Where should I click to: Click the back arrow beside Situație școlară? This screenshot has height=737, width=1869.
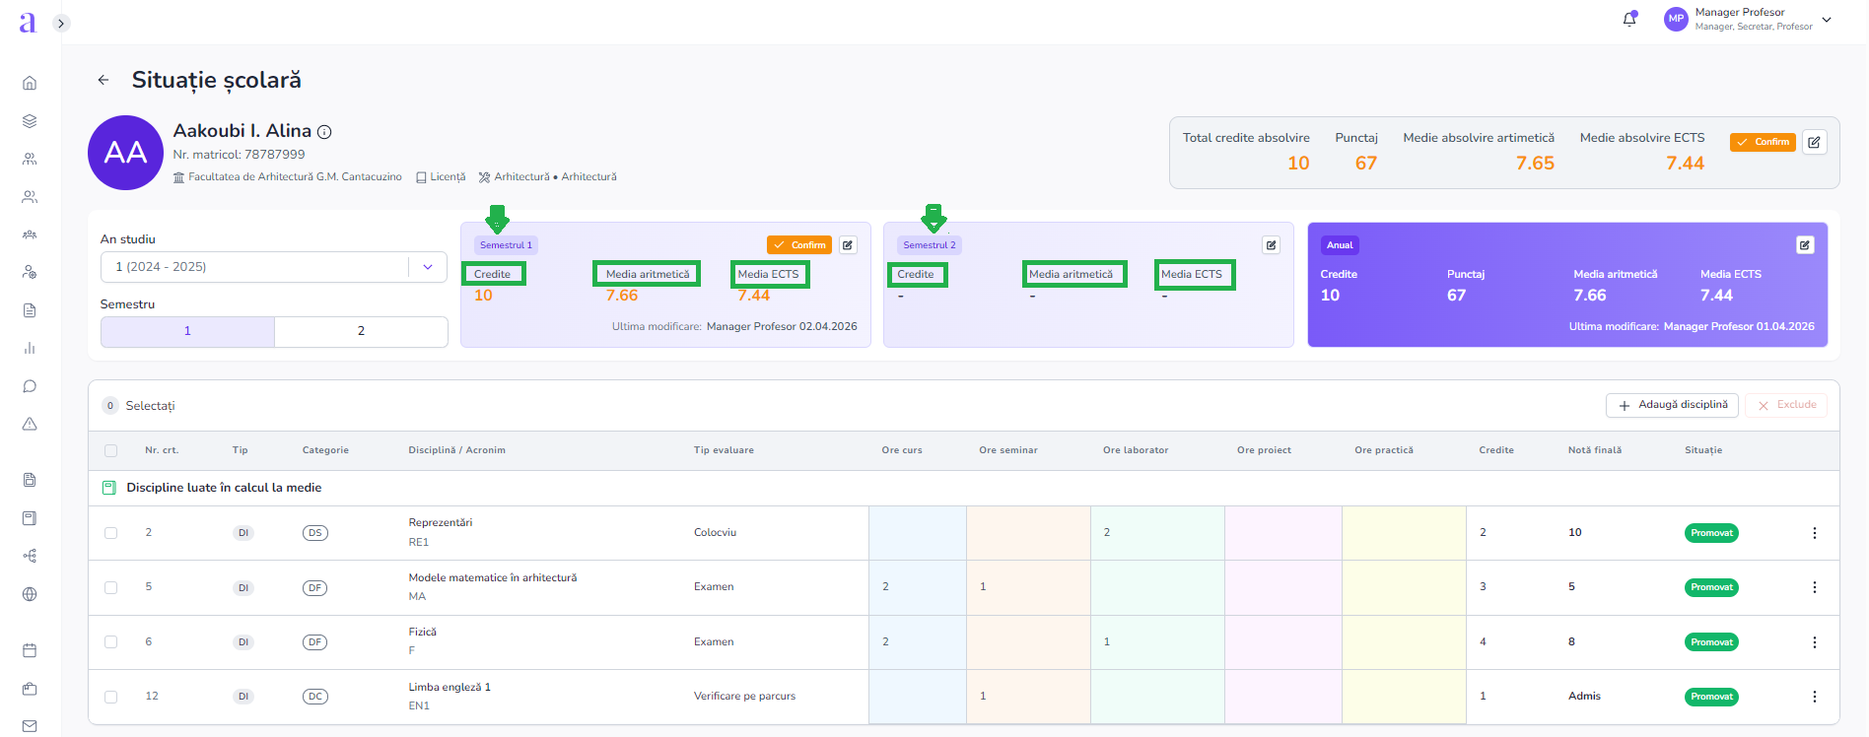104,80
